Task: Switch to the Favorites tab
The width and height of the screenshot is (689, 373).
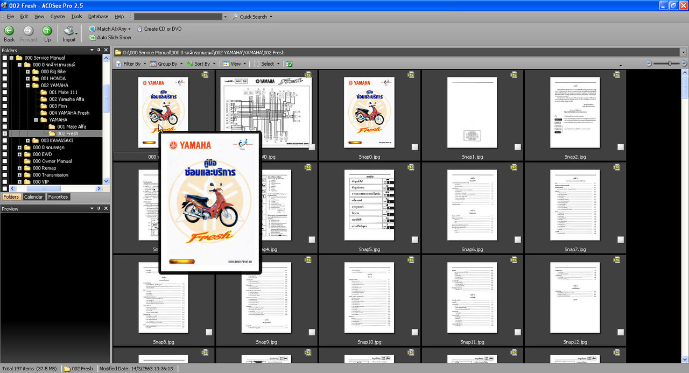Action: tap(58, 197)
